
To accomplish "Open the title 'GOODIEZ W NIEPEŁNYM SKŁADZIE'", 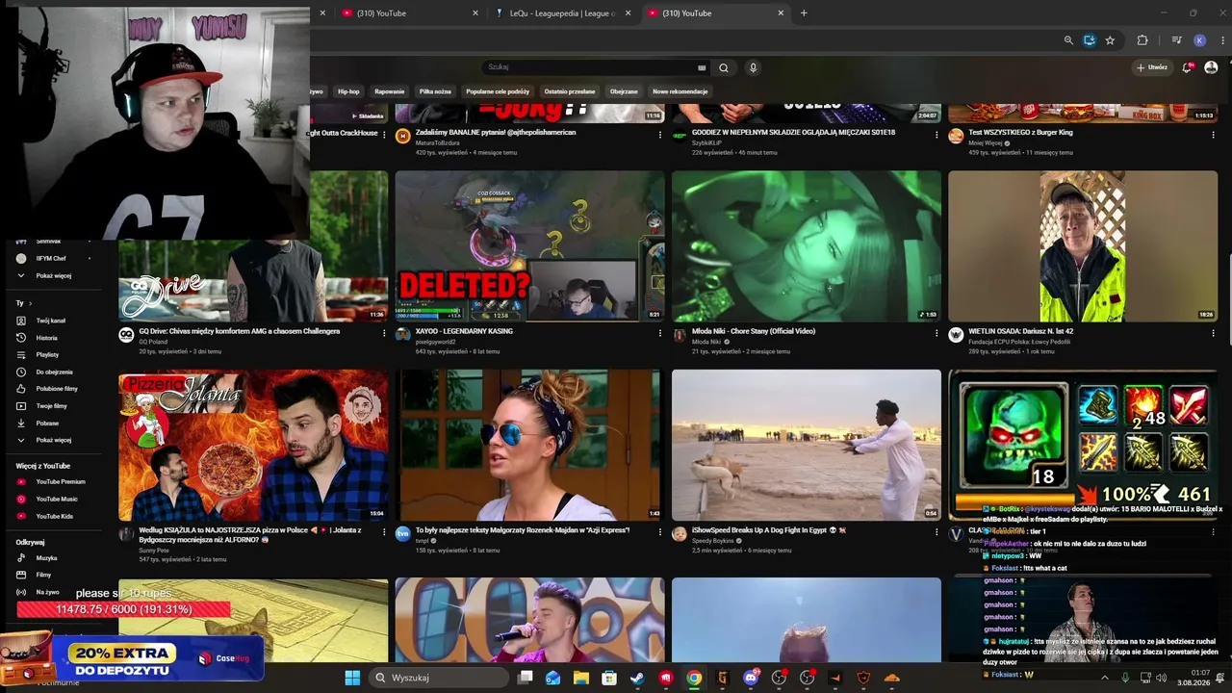I will (x=793, y=133).
